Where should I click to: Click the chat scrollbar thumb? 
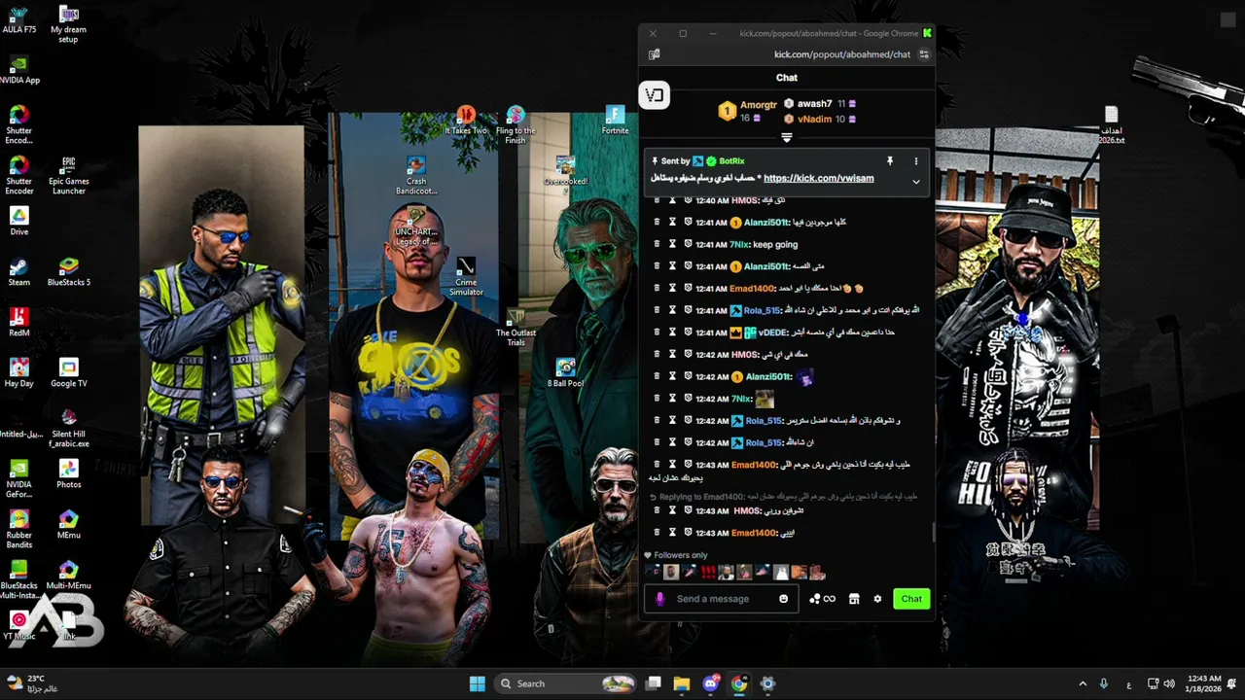pyautogui.click(x=933, y=532)
